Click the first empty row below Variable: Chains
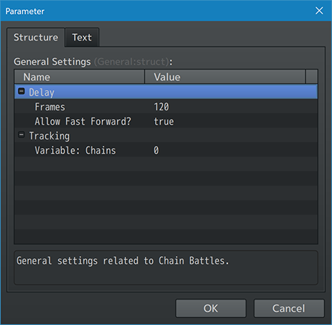 point(166,164)
